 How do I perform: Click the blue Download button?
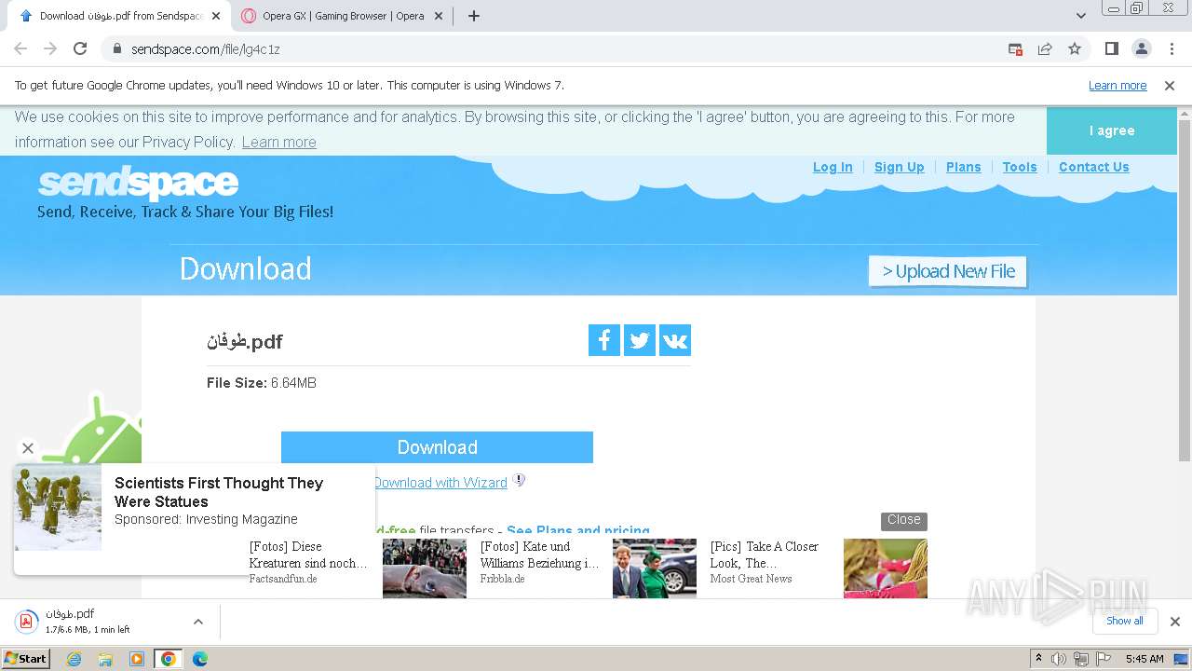click(x=437, y=447)
